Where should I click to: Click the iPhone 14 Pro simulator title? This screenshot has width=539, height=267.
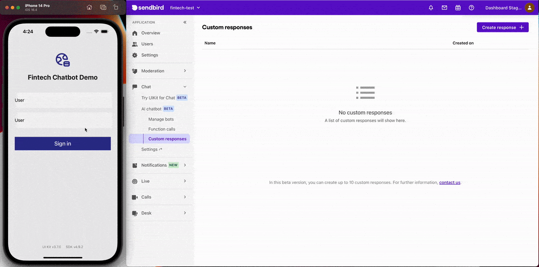coord(37,5)
